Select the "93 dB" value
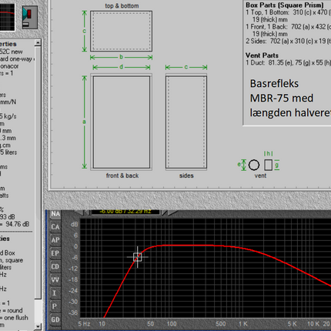Screen dimensions: 331x331 pos(8,217)
